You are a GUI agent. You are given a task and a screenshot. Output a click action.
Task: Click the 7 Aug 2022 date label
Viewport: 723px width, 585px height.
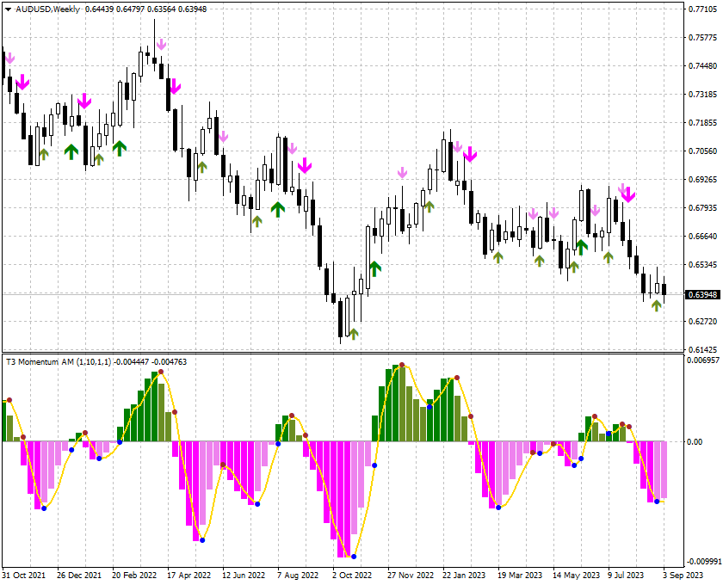298,576
